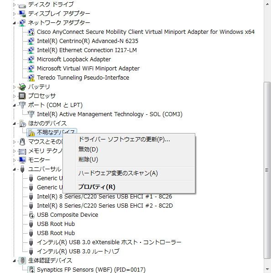Collapse the ほかのデバイス node
The width and height of the screenshot is (271, 273).
(x=15, y=123)
